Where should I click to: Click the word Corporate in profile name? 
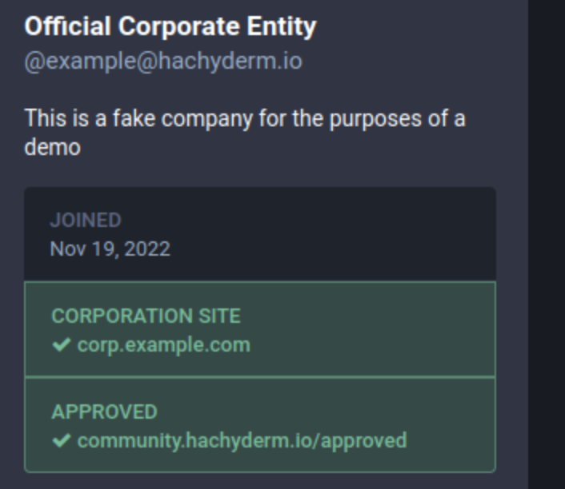click(x=178, y=26)
